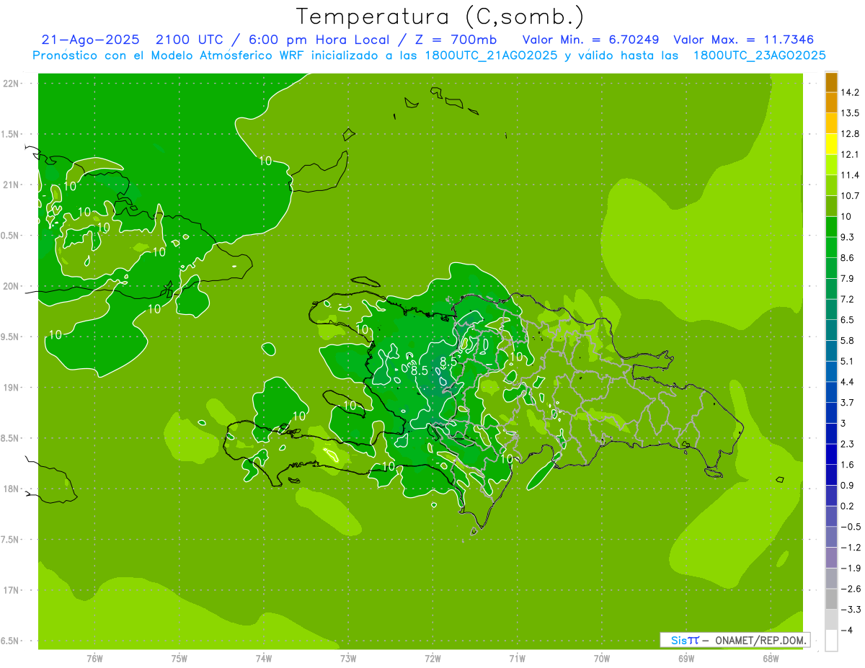Viewport: 865px width, 668px height.
Task: Click the '74W' longitude axis label
Action: pos(264,659)
